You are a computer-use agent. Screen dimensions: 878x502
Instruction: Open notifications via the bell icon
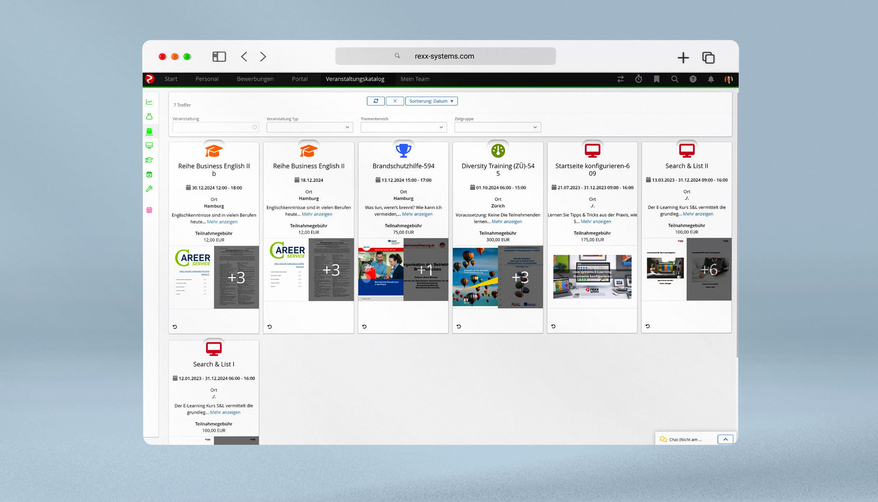coord(711,79)
